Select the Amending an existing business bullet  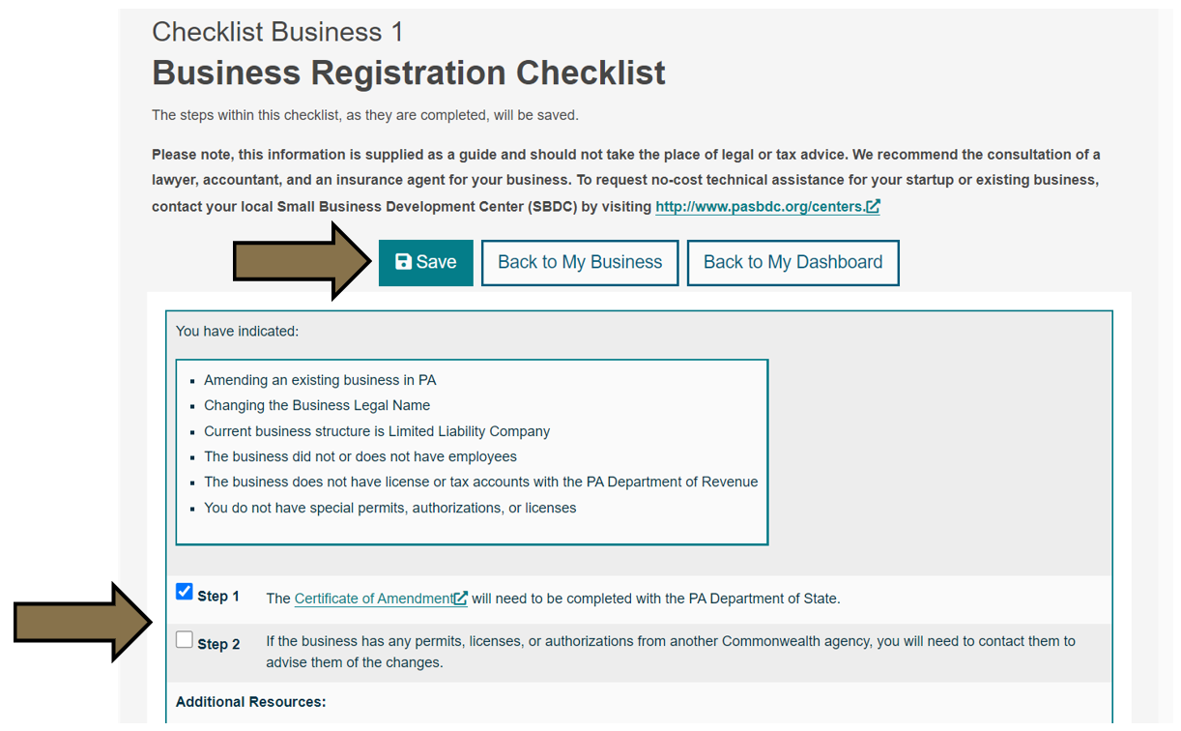[x=320, y=380]
